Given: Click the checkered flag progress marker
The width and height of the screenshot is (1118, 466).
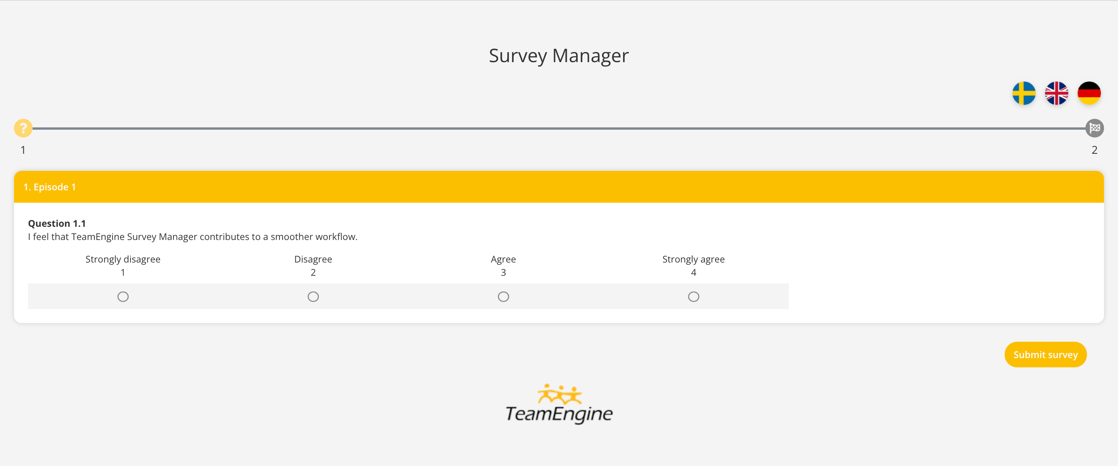Looking at the screenshot, I should pyautogui.click(x=1095, y=128).
